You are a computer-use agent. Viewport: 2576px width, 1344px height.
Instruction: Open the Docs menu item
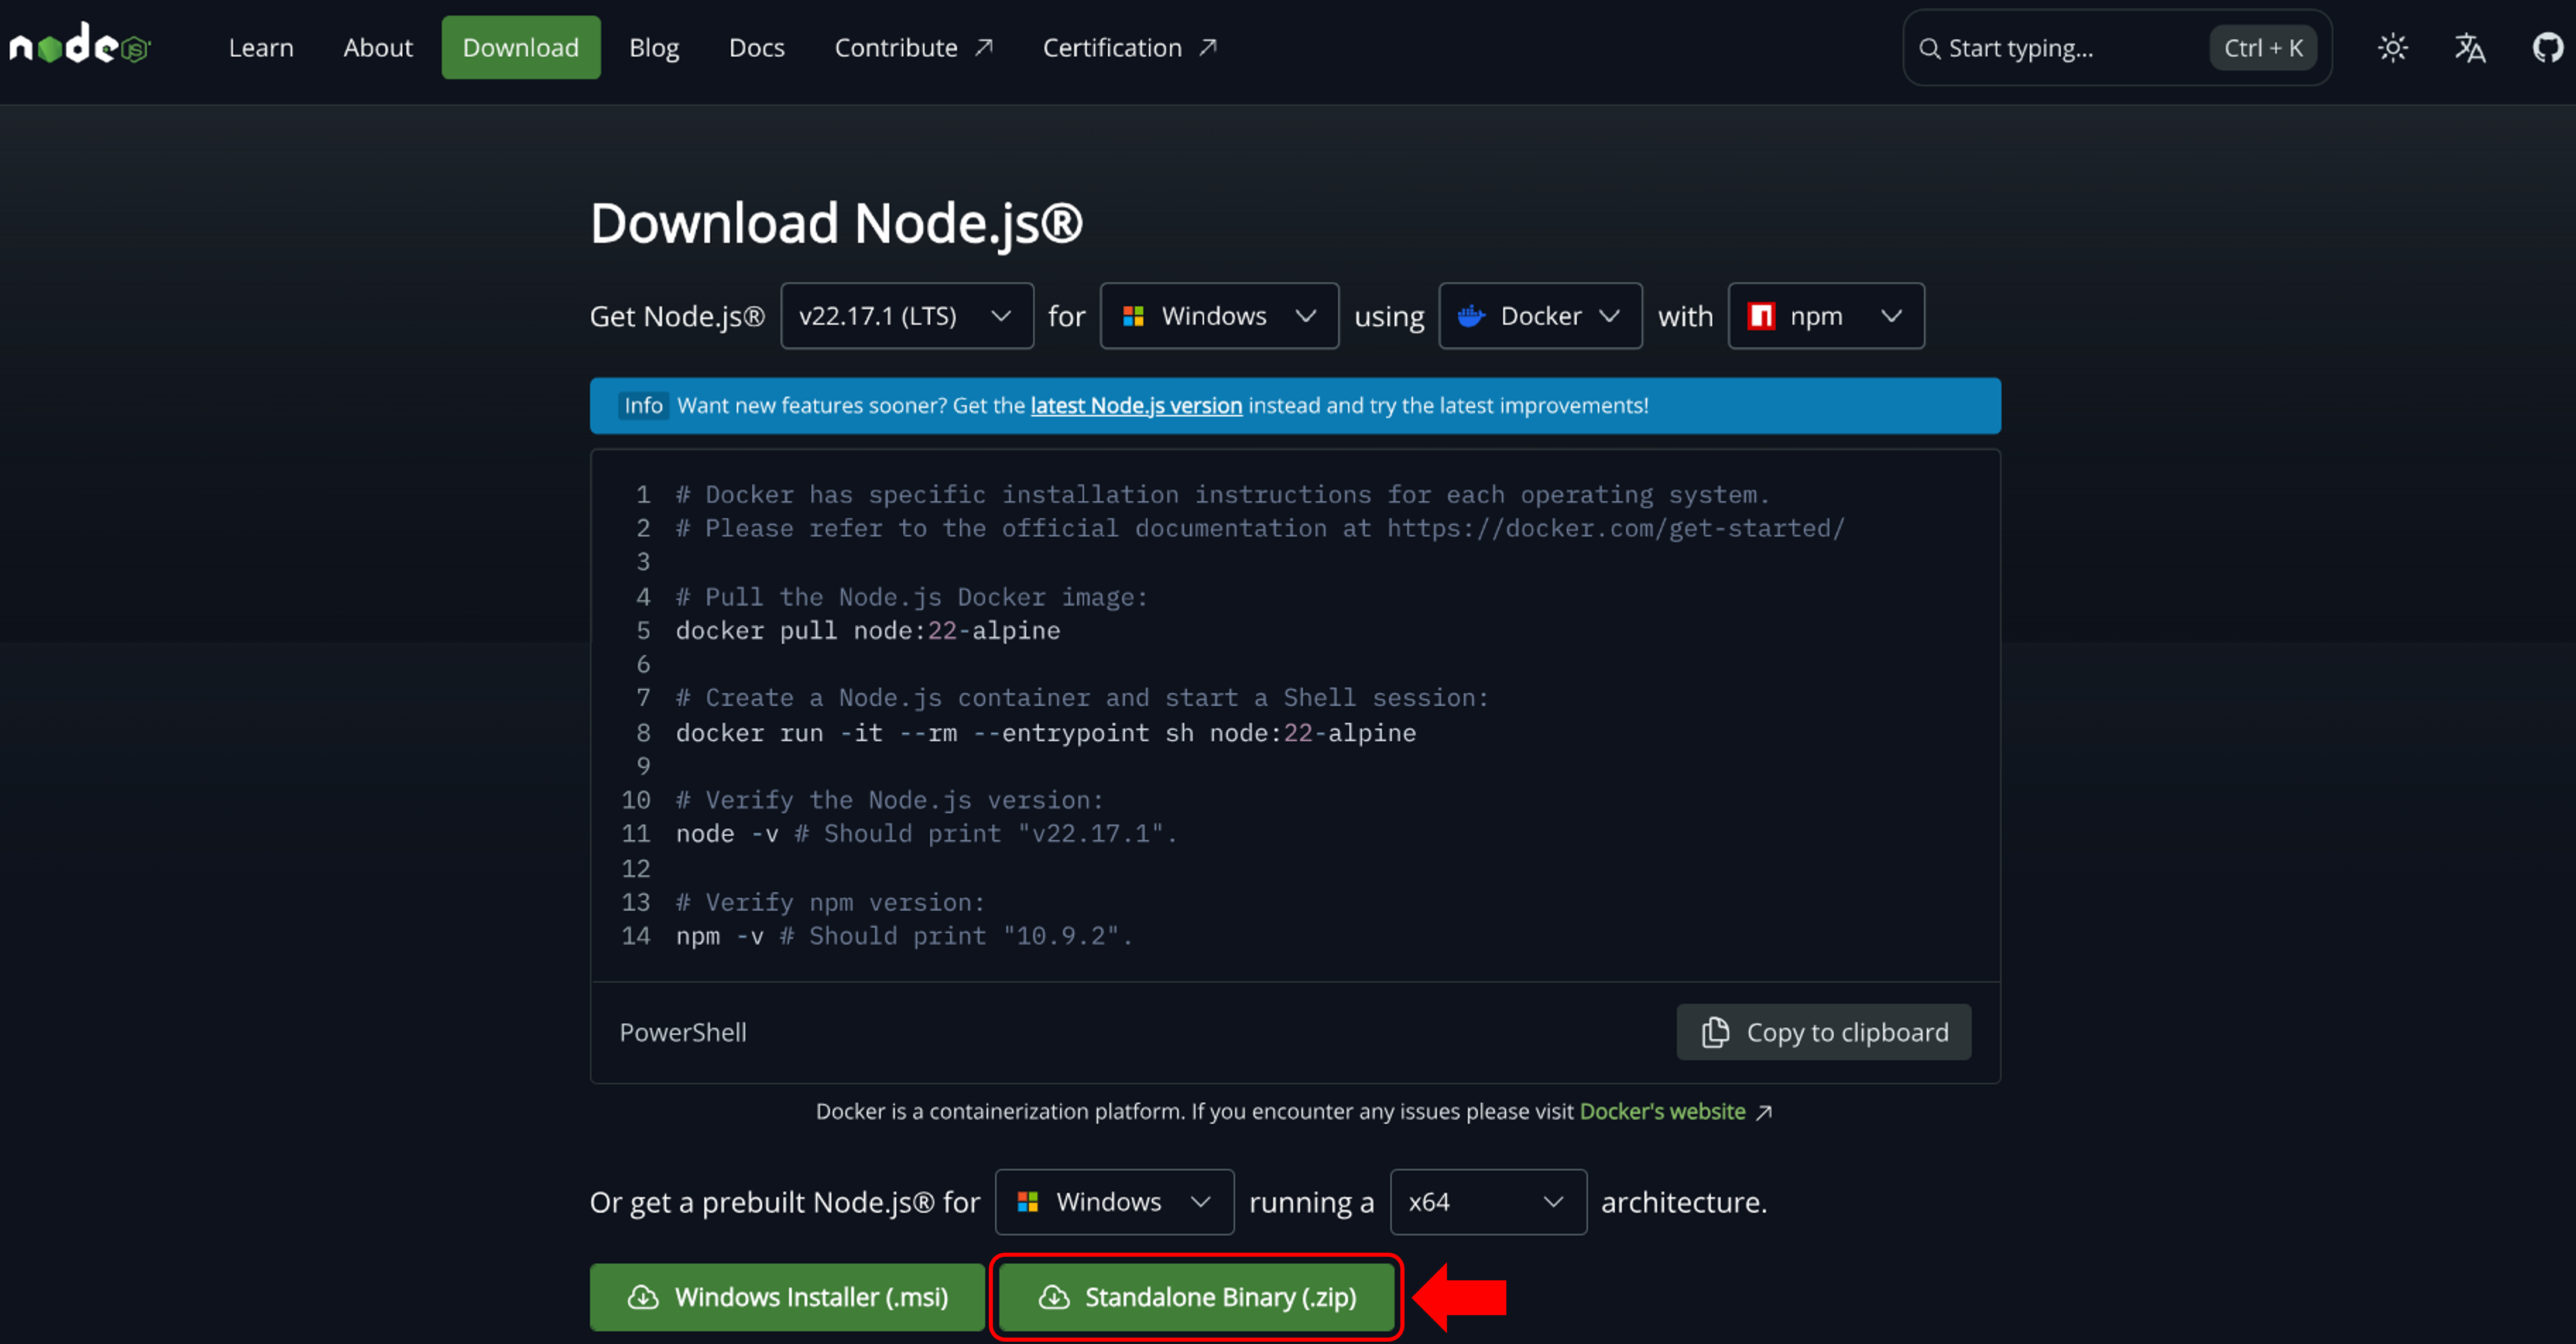point(757,47)
